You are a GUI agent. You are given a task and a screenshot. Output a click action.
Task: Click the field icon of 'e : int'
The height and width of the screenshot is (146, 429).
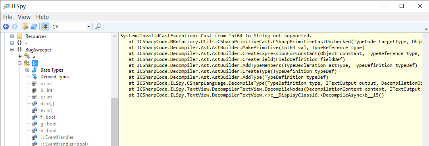[x=35, y=110]
